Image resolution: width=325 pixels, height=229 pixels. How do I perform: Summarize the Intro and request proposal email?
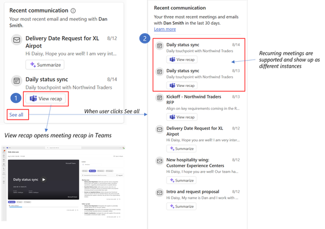[181, 206]
